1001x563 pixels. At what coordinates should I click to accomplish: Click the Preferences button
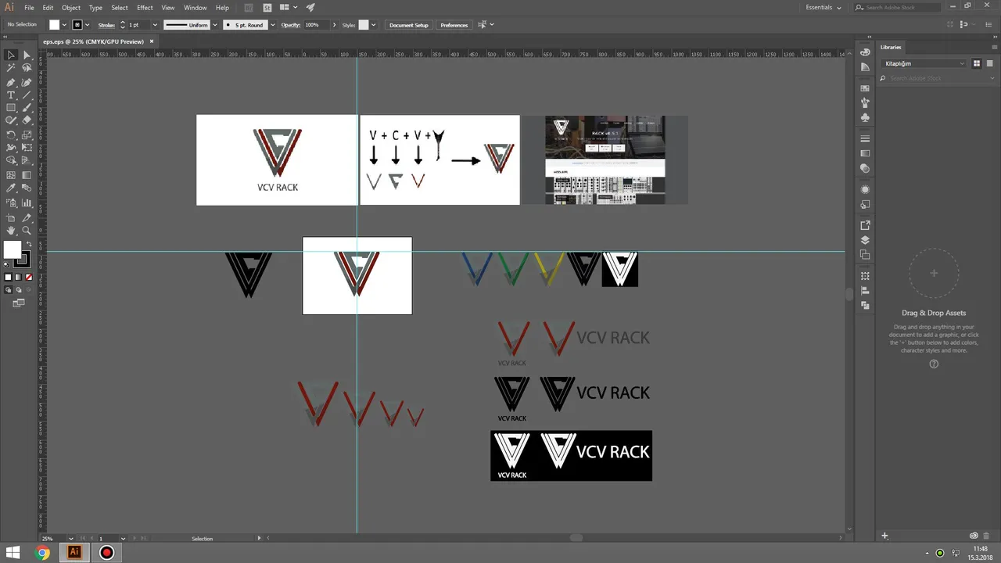[454, 25]
